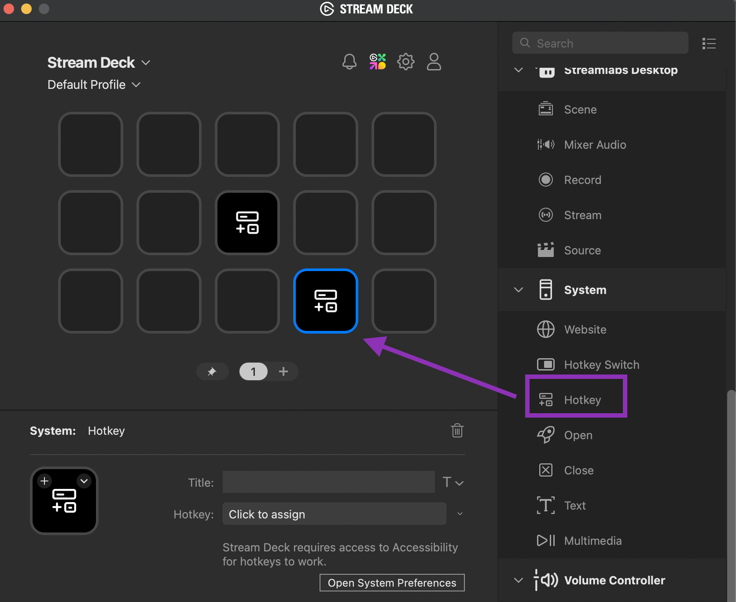736x602 pixels.
Task: Expand the Volume Controller category
Action: point(518,580)
